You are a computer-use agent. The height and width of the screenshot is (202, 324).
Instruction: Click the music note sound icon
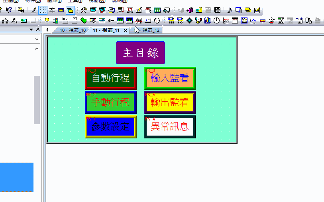[x=230, y=10]
